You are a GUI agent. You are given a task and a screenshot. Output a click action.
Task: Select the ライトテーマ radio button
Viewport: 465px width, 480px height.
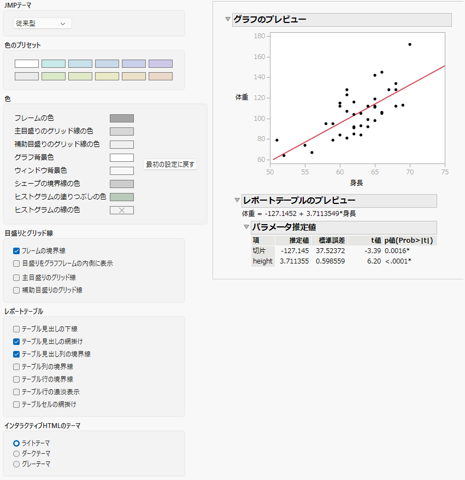(16, 443)
